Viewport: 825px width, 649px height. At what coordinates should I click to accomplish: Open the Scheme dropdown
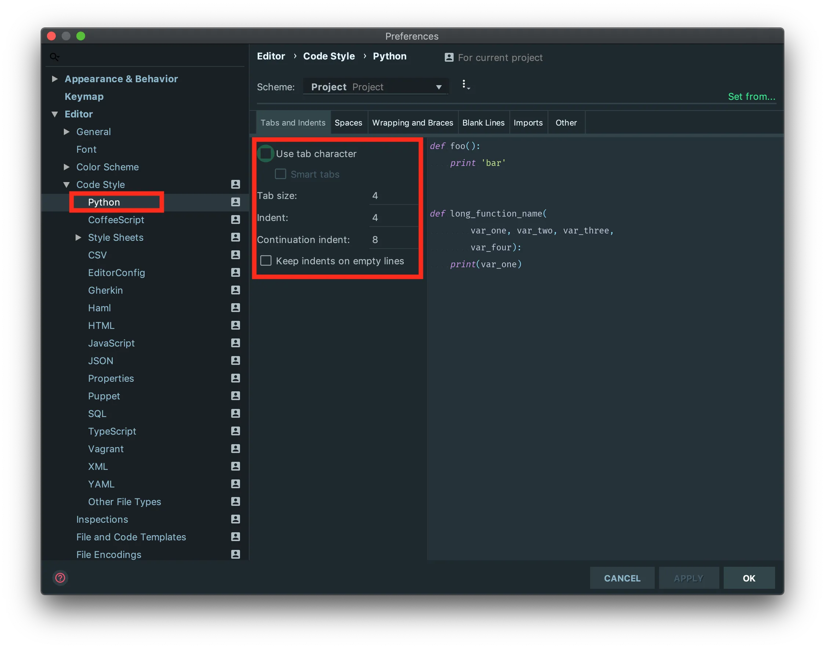[376, 87]
